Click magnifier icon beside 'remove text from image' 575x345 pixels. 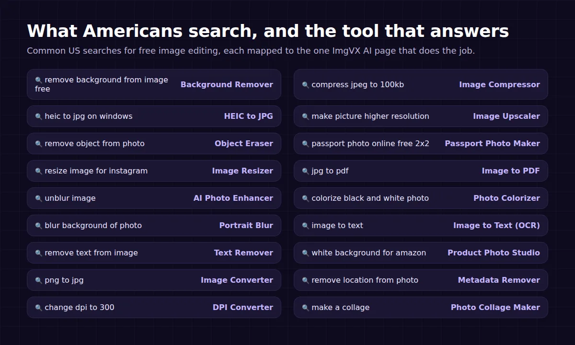(x=39, y=253)
